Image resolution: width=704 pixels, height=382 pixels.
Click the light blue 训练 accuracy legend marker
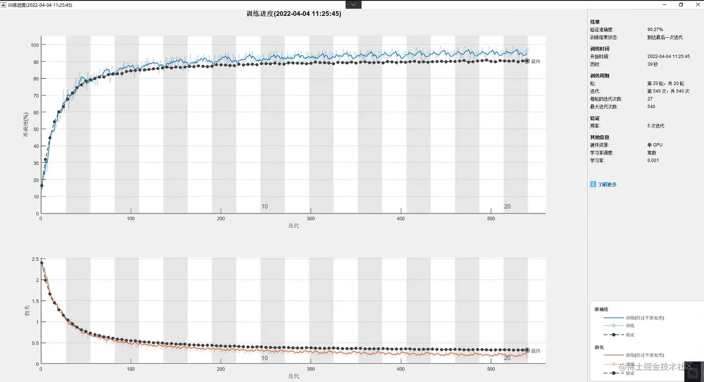tap(614, 325)
